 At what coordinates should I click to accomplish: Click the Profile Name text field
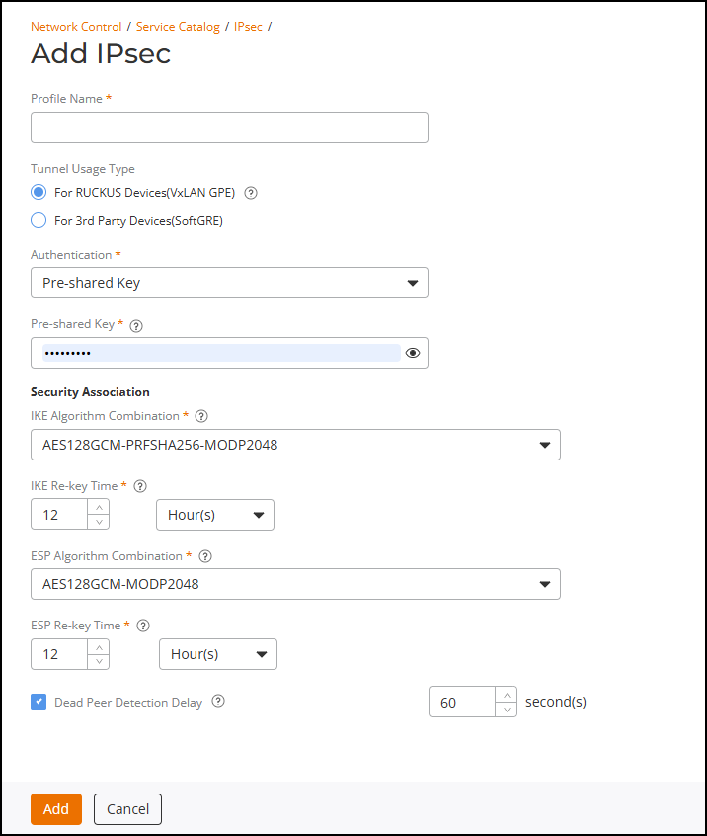tap(229, 127)
